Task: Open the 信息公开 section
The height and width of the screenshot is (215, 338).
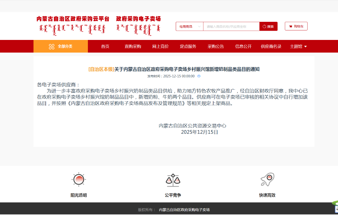Action: coord(243,46)
